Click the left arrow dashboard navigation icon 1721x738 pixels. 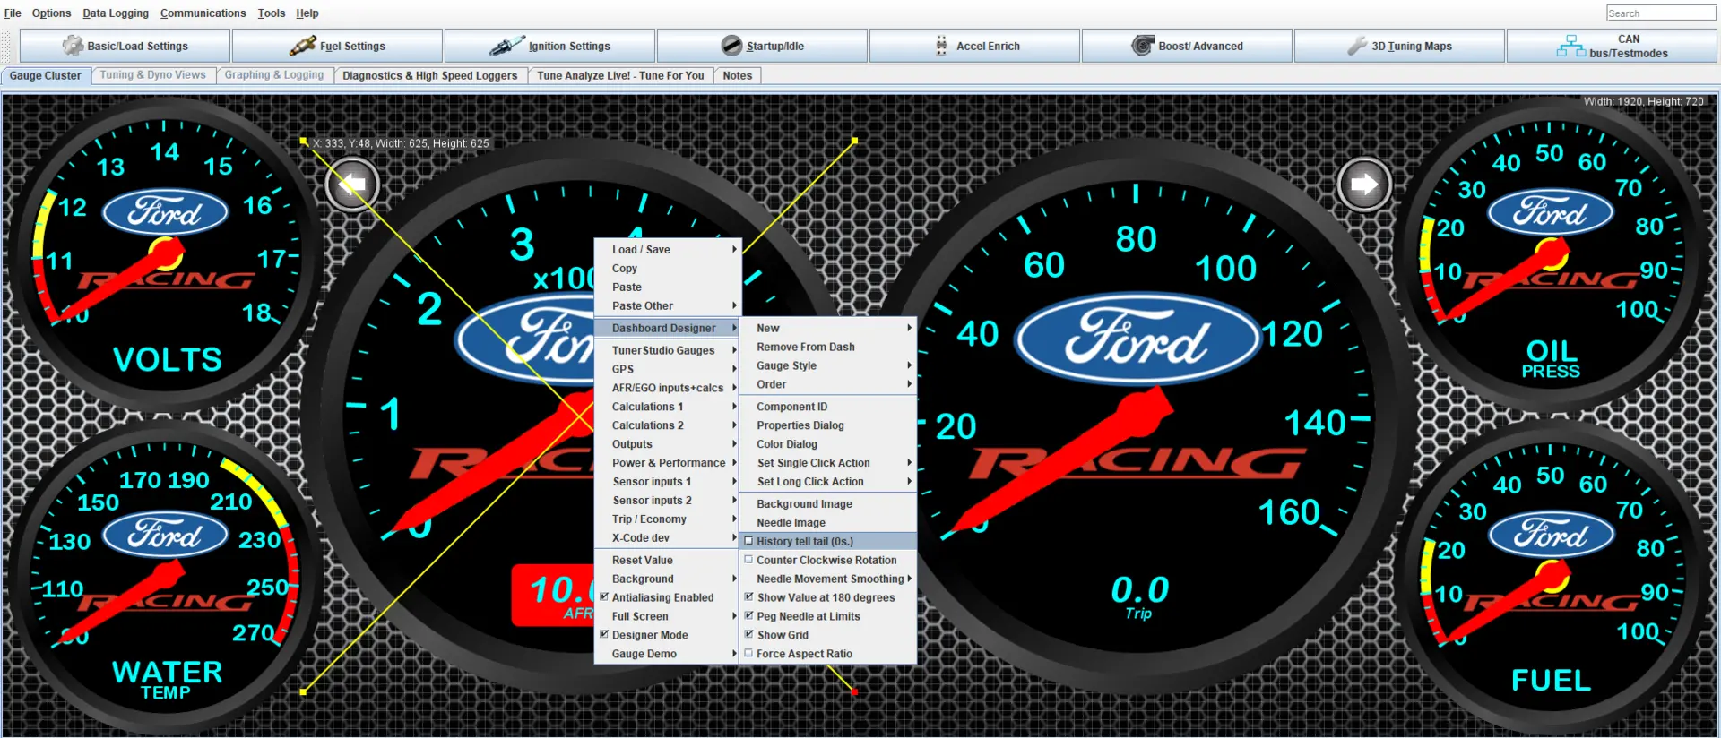352,184
